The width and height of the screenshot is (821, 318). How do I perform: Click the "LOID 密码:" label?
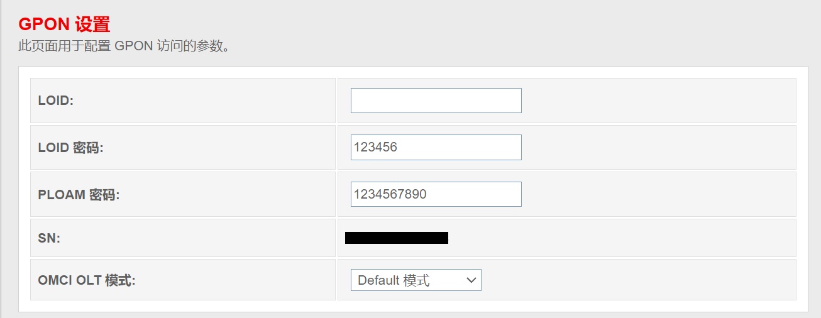tap(70, 148)
